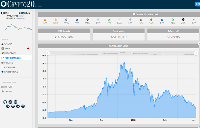This screenshot has width=200, height=128.
Task: Click the Nov label on the x-axis
Action: (71, 120)
